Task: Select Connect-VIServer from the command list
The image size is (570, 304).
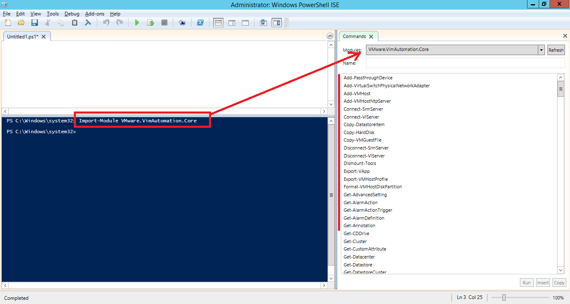Action: point(361,117)
